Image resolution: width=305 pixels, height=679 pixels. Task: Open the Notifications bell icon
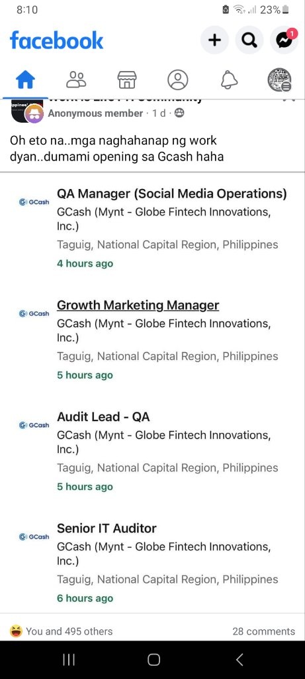click(229, 80)
